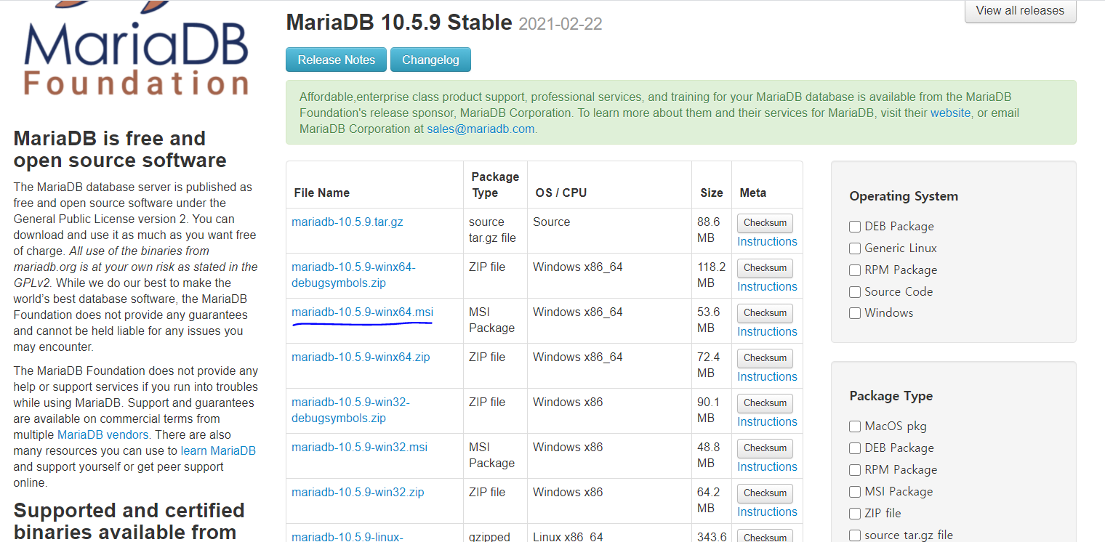This screenshot has height=542, width=1105.
Task: Open Instructions for win32.zip row
Action: click(767, 512)
